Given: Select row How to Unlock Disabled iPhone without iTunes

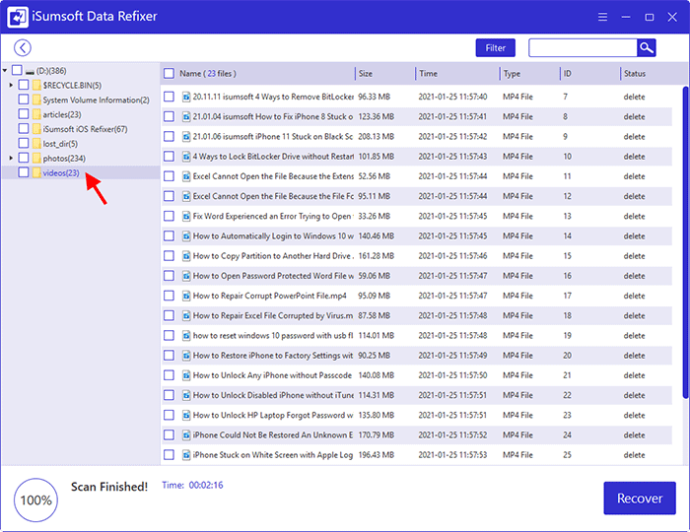Looking at the screenshot, I should click(x=417, y=395).
